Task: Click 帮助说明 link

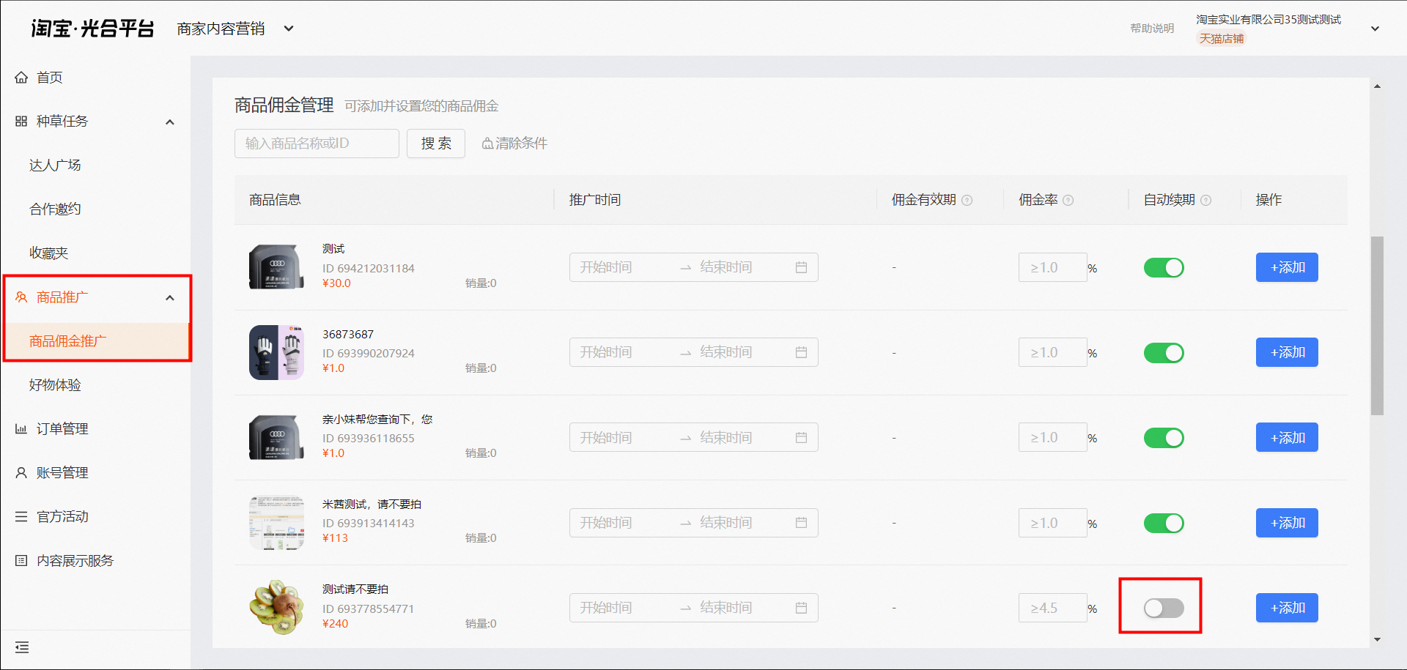Action: pos(1152,29)
